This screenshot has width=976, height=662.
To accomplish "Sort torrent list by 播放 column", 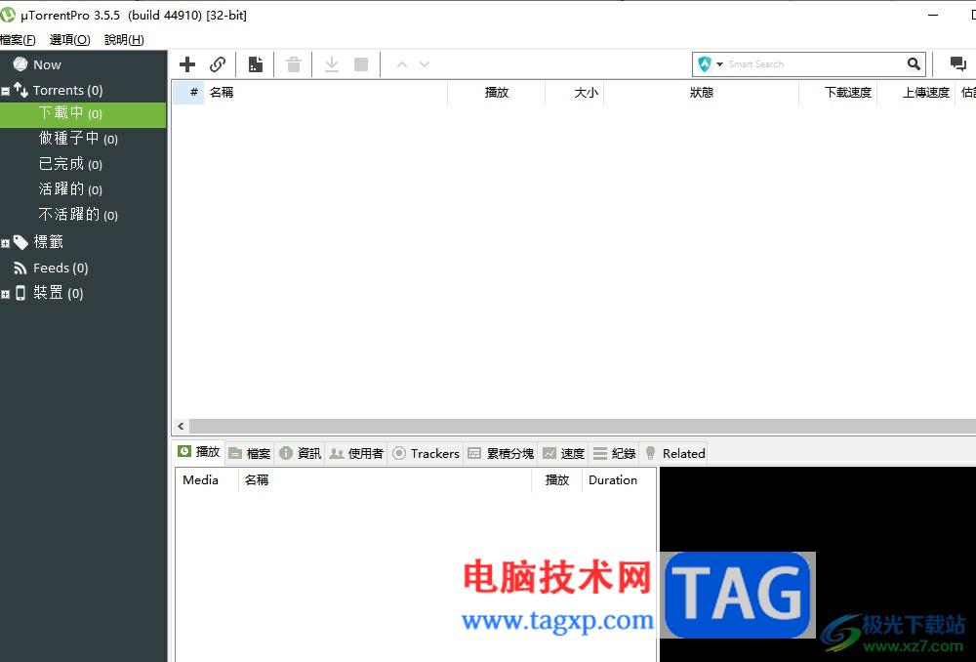I will click(x=496, y=92).
